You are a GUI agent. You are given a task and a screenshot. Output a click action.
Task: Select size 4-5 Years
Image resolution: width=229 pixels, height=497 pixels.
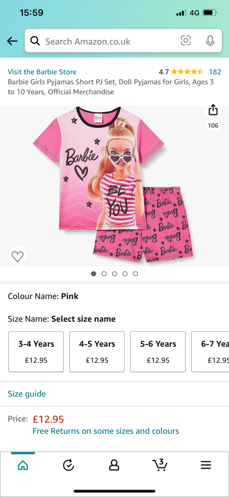97,352
